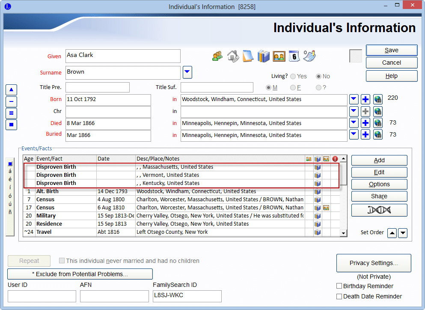Click the Add event button
Screen dimensions: 425x310
pyautogui.click(x=379, y=160)
